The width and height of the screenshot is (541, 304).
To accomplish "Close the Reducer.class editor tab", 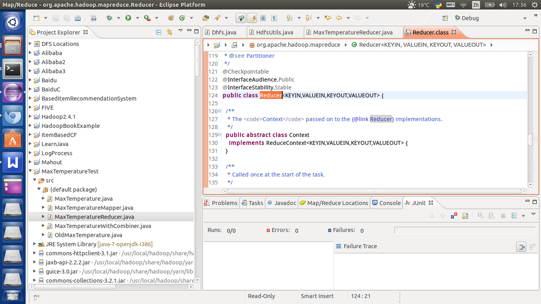I will [454, 32].
